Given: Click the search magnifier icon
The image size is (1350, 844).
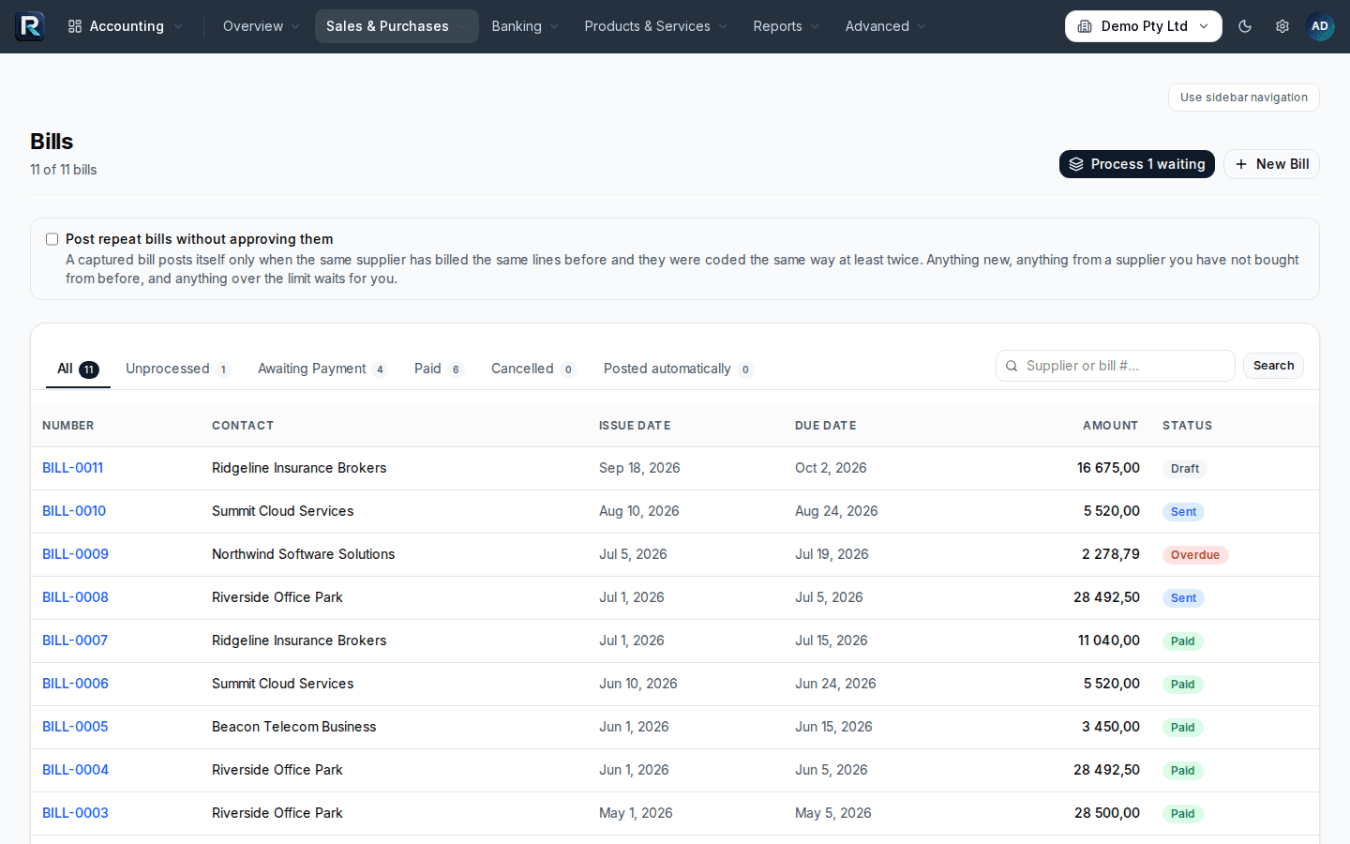Looking at the screenshot, I should point(1012,366).
